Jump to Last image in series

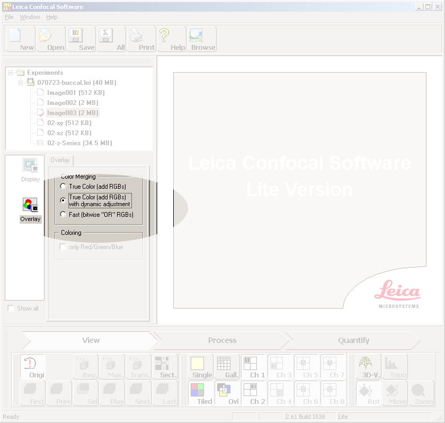click(x=165, y=393)
